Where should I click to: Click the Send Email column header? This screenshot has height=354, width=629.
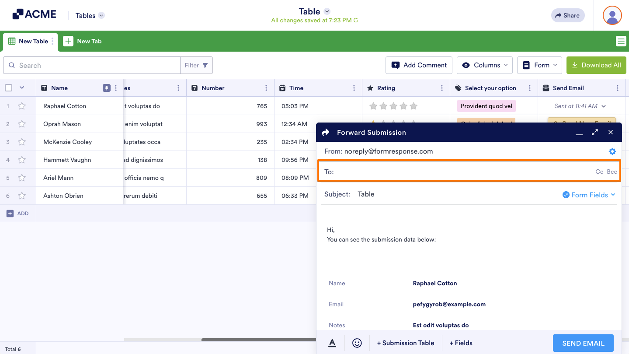pos(582,88)
